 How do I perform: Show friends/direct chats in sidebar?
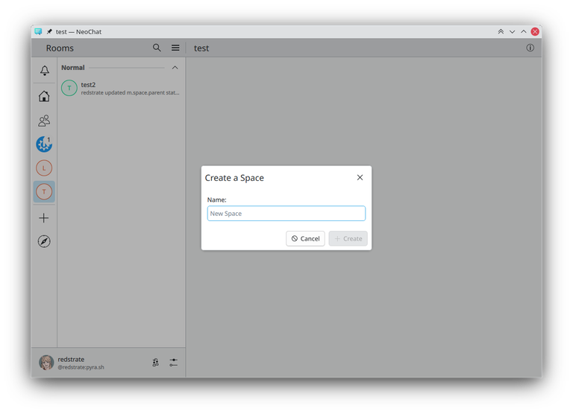(x=44, y=121)
